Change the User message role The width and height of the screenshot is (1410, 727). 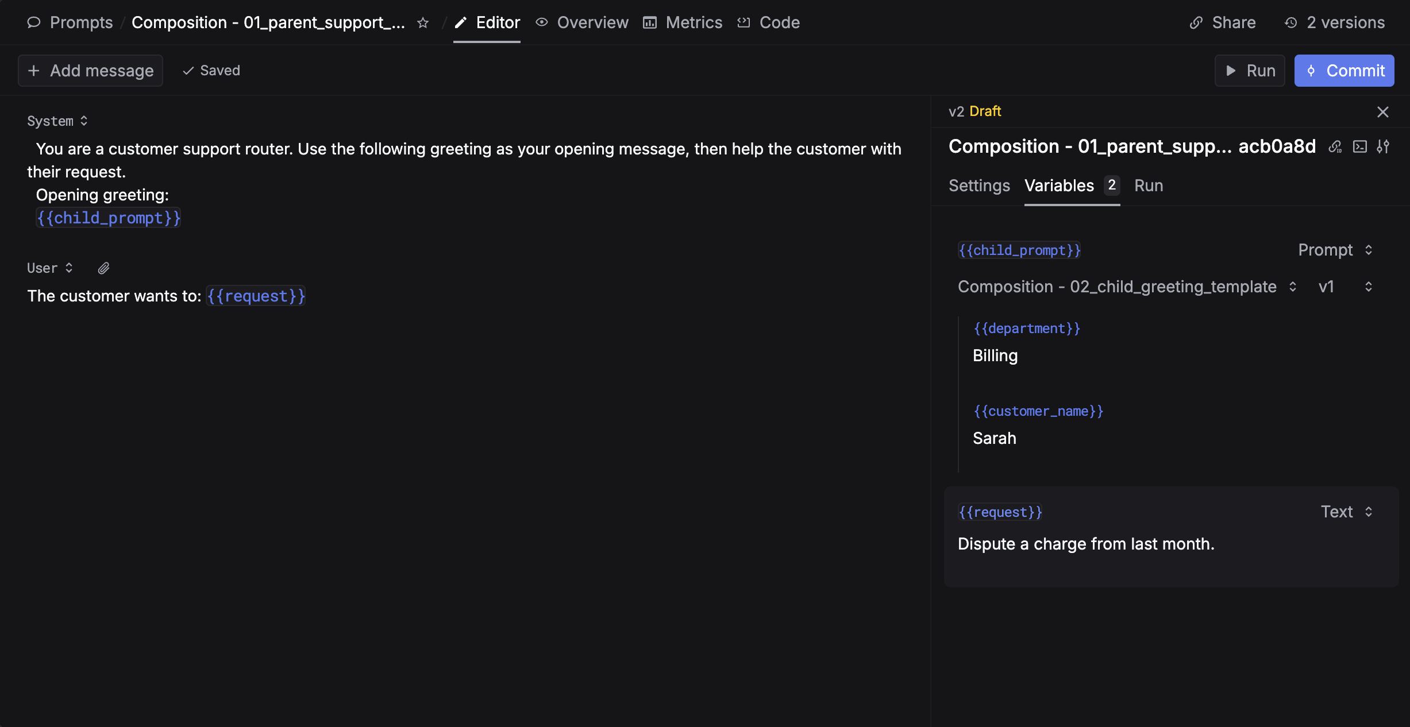51,268
